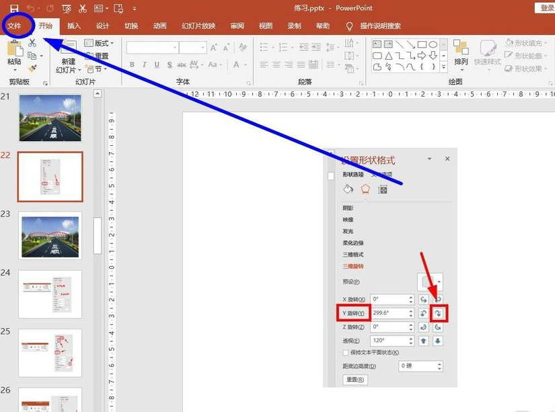
Task: Click the Cut scissors icon in clipboard group
Action: [x=32, y=43]
